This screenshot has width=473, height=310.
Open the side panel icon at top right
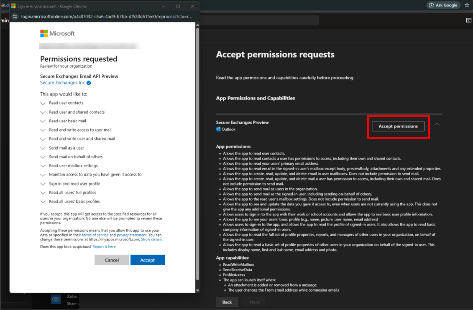468,20
